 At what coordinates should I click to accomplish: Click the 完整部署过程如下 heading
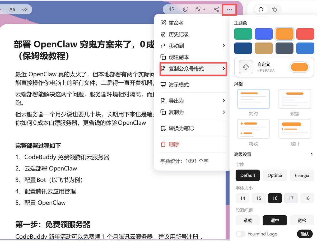pyautogui.click(x=38, y=146)
